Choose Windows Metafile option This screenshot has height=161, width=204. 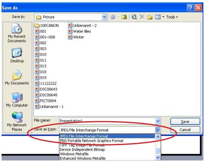point(107,154)
